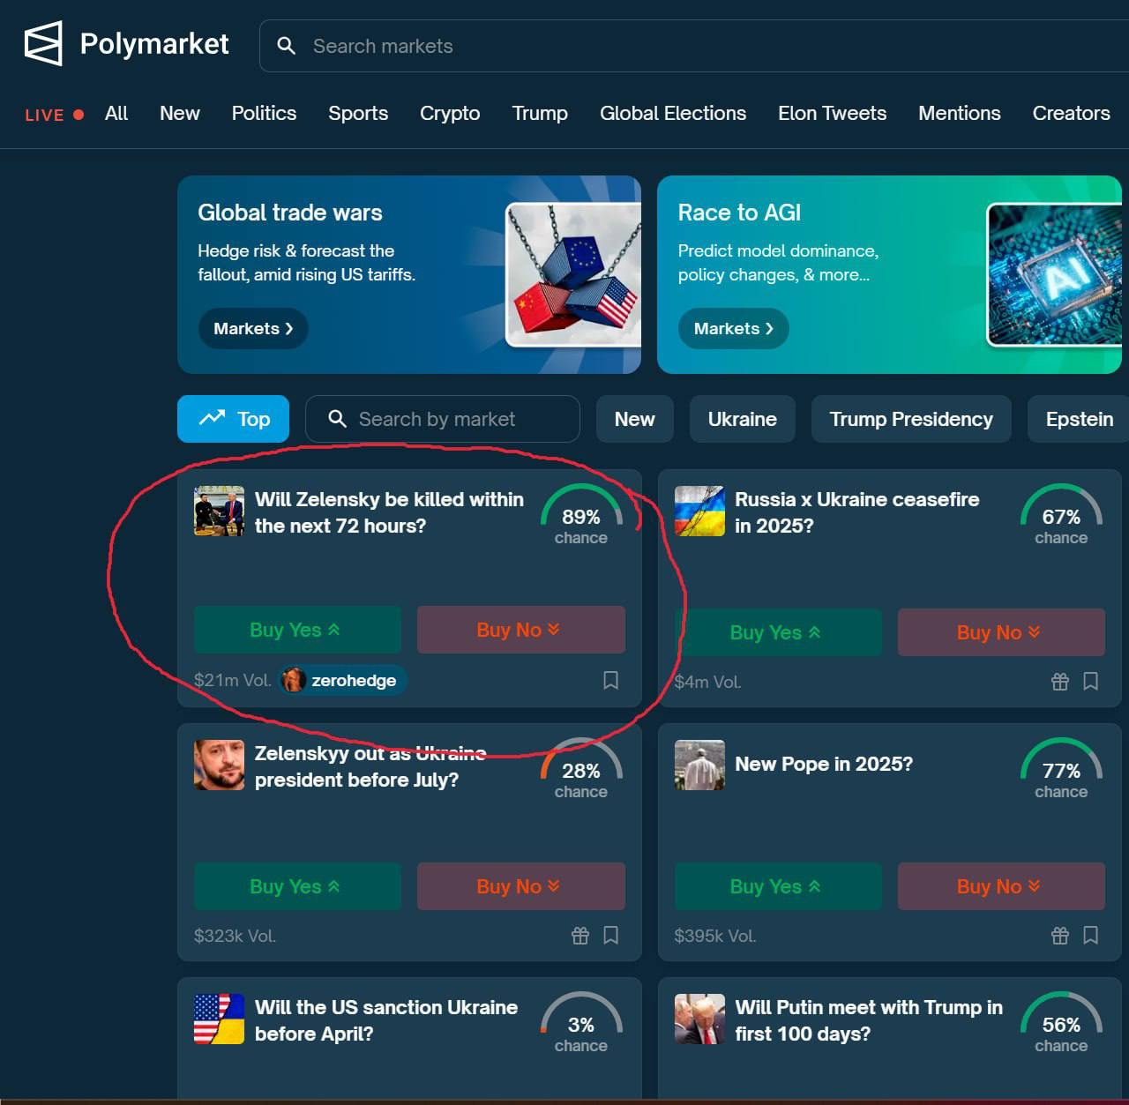
Task: Filter markets by New chip
Action: tap(635, 419)
